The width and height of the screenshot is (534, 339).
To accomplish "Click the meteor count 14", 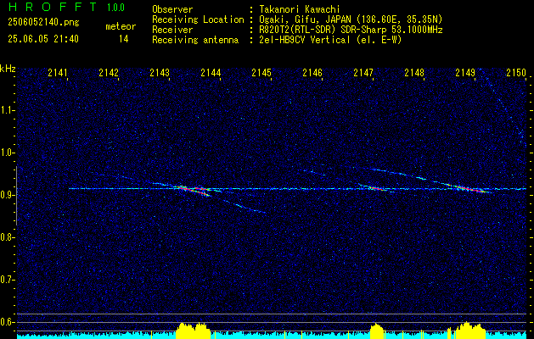I will [x=123, y=39].
